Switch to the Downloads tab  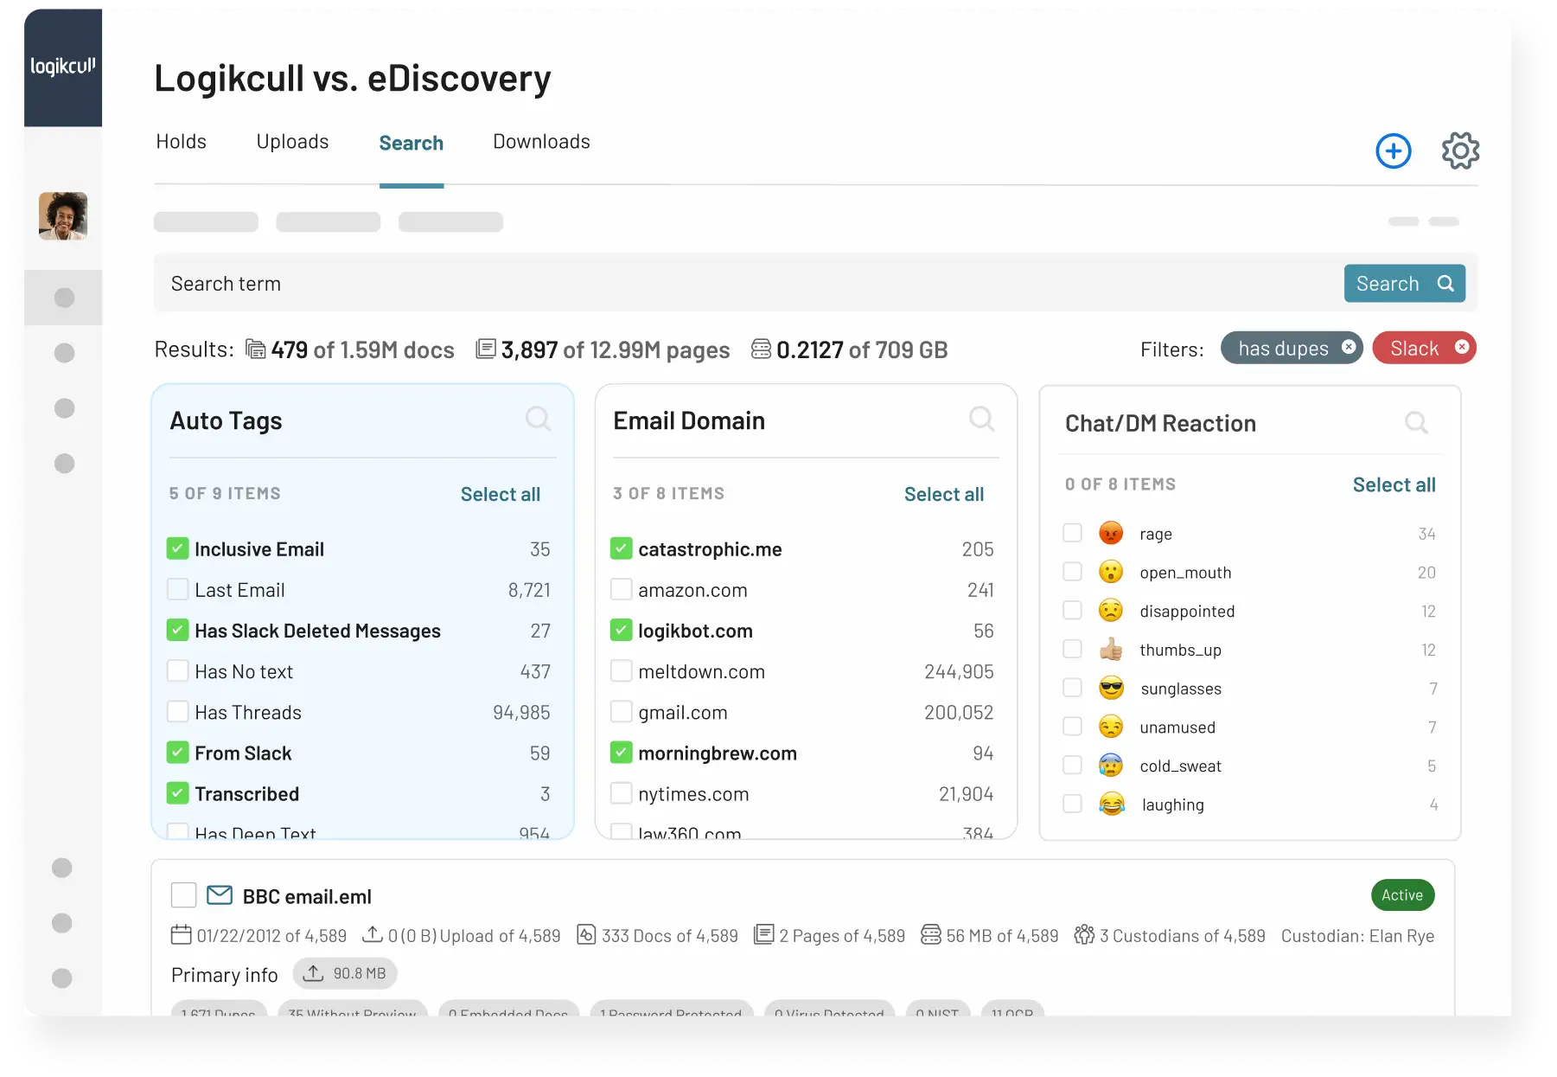(541, 141)
